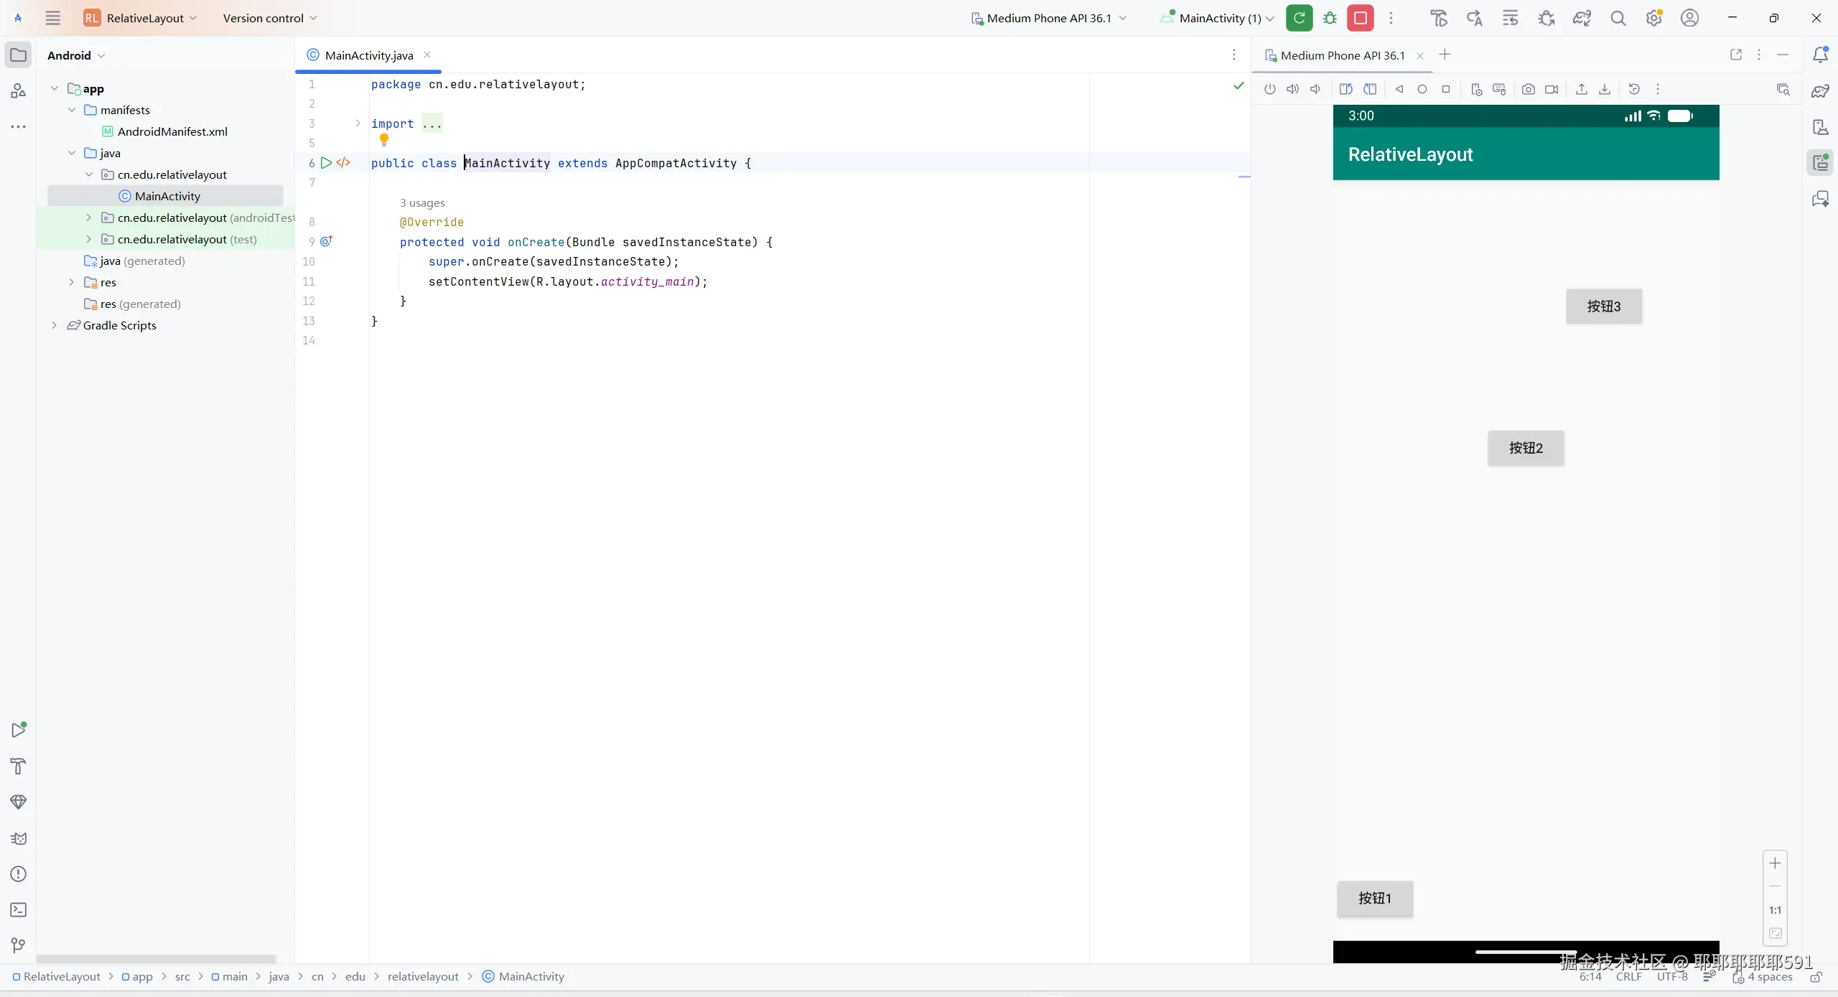Click the Debug app bug icon
This screenshot has height=997, width=1838.
(x=1330, y=18)
